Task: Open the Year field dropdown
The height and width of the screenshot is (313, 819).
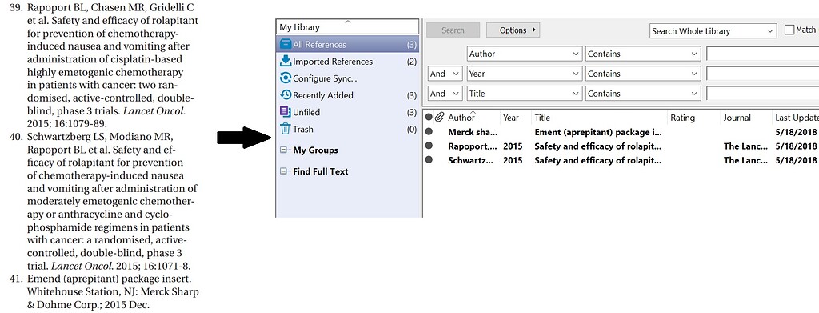Action: [x=525, y=74]
